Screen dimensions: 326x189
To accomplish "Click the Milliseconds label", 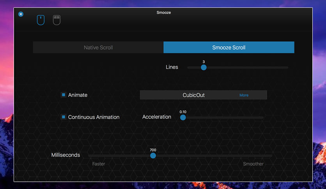I will pyautogui.click(x=66, y=155).
